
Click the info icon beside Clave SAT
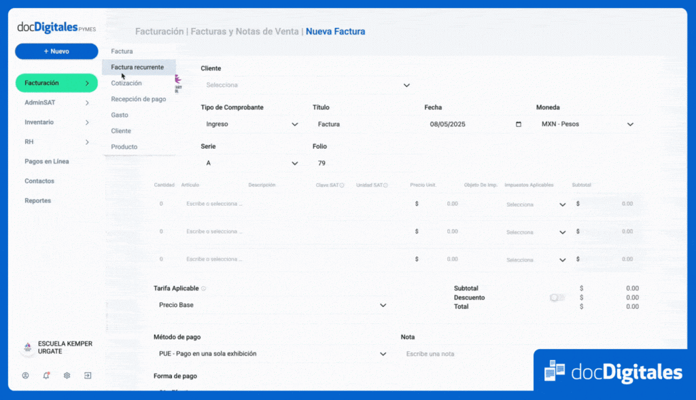(342, 185)
